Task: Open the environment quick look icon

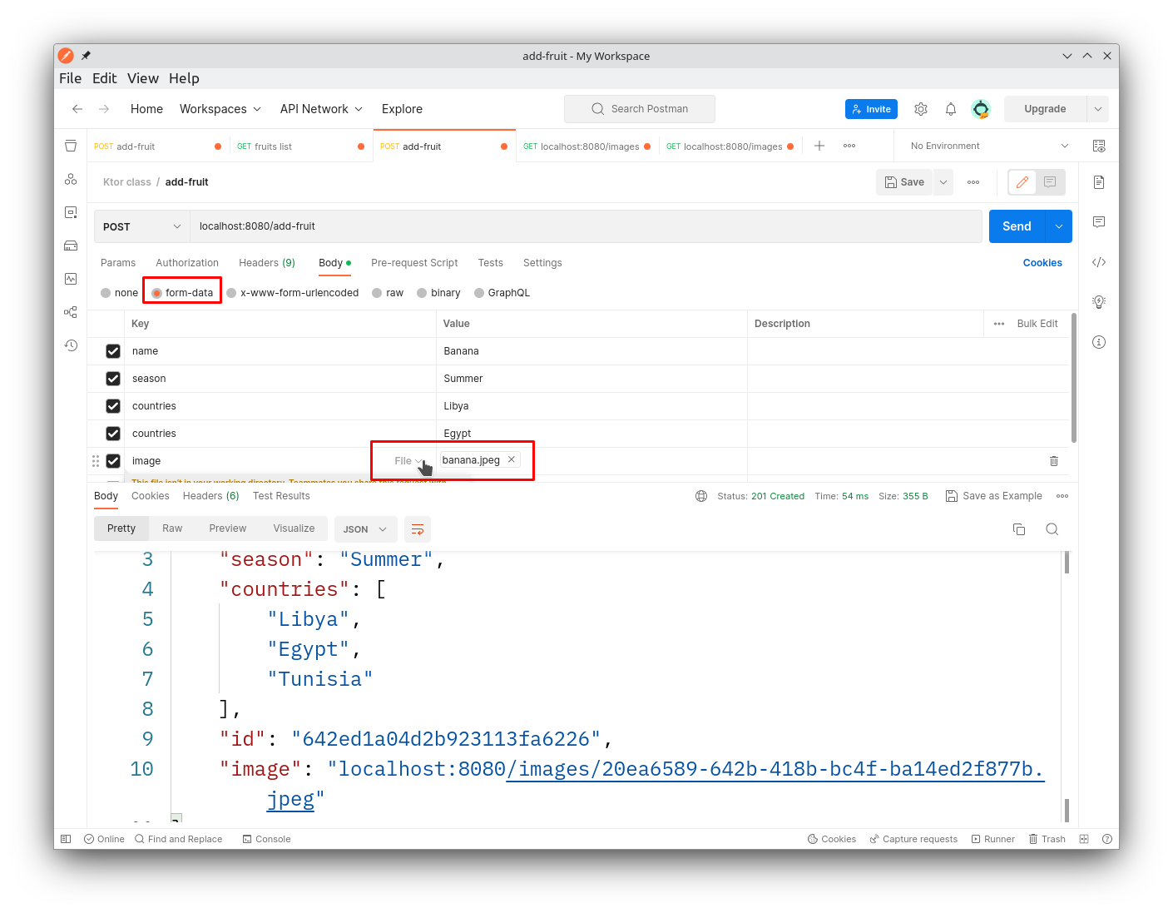Action: click(1099, 146)
